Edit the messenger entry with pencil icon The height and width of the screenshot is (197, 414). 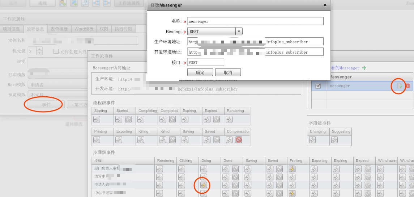400,86
